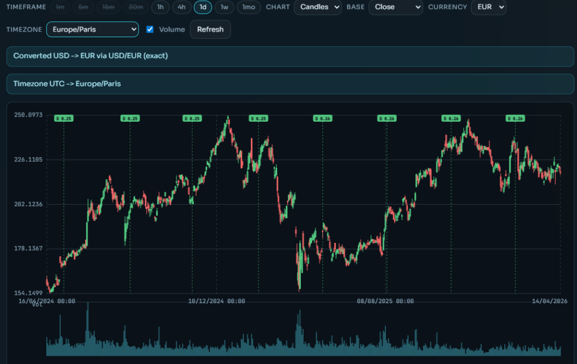Click the leftmost D 0.26 dividend marker
The height and width of the screenshot is (364, 577).
322,118
